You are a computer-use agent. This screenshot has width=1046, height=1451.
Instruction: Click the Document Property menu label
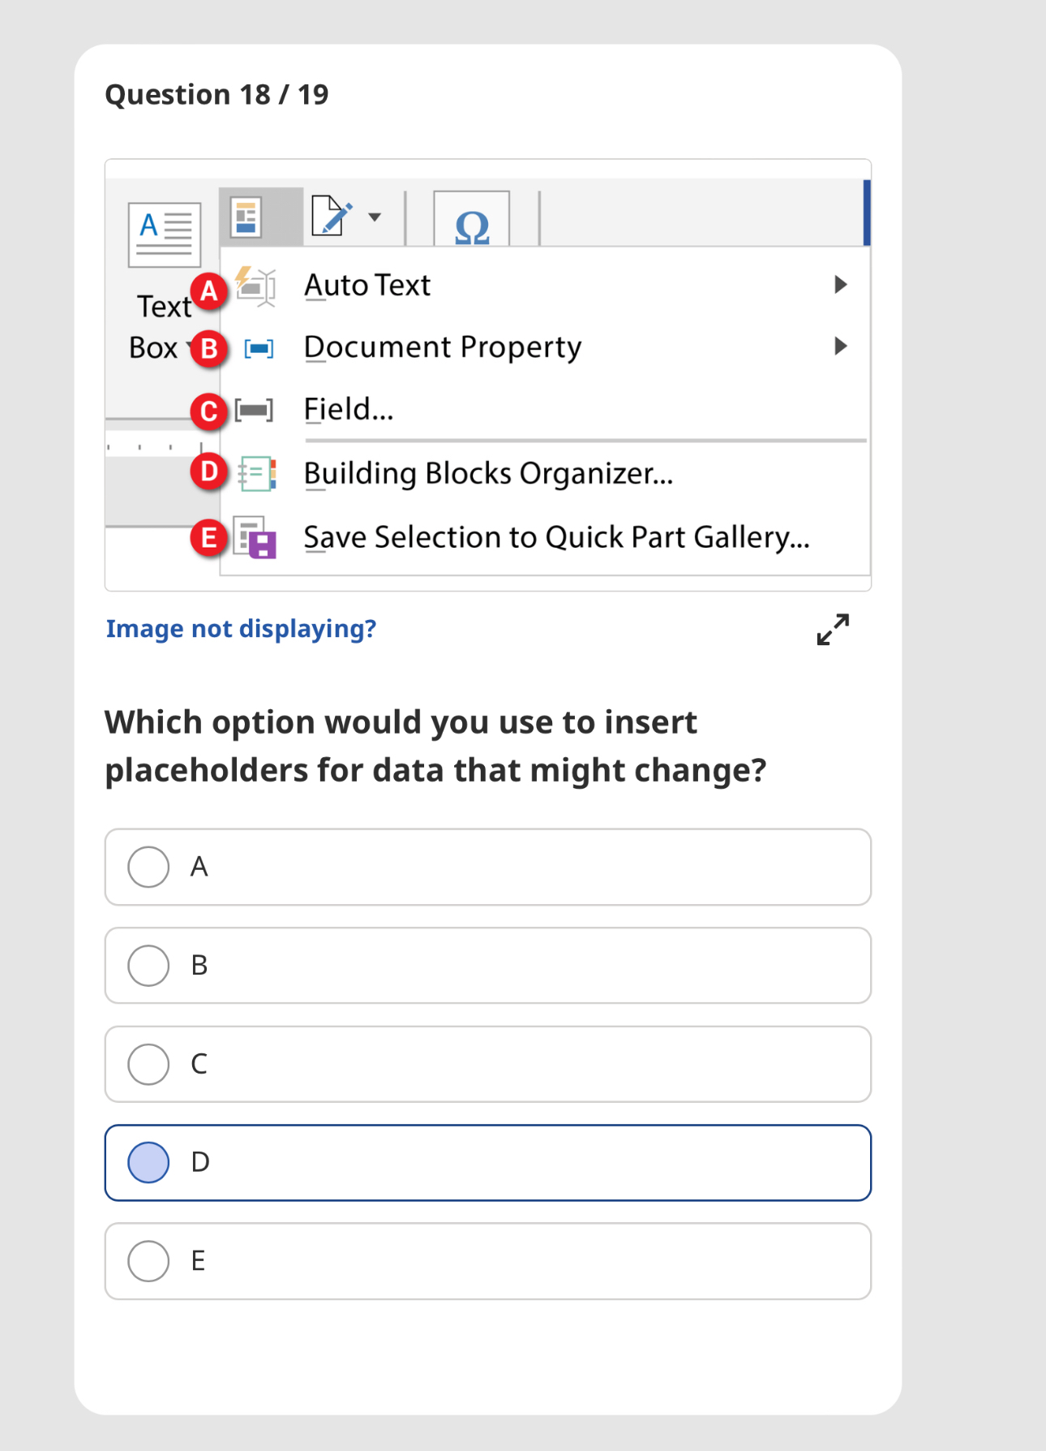pos(443,347)
